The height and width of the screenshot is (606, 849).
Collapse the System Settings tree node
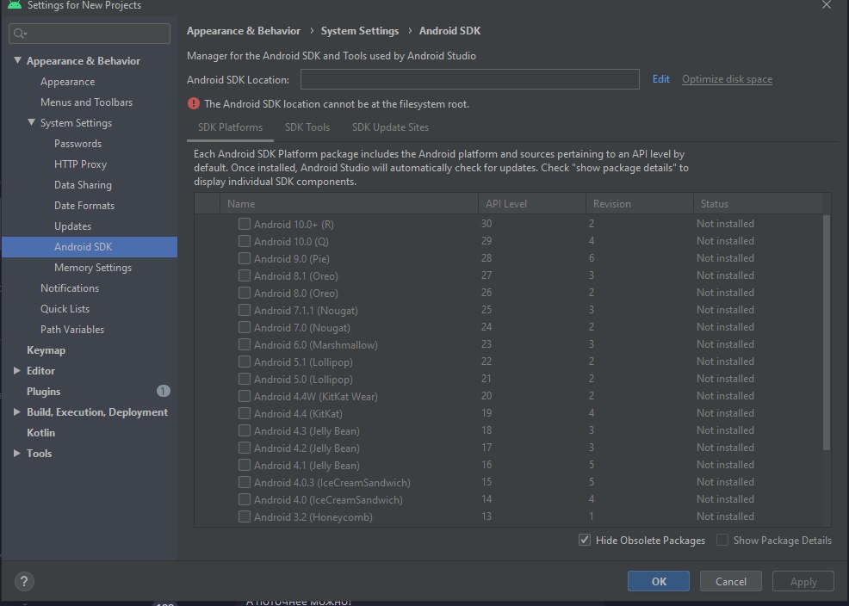(31, 123)
